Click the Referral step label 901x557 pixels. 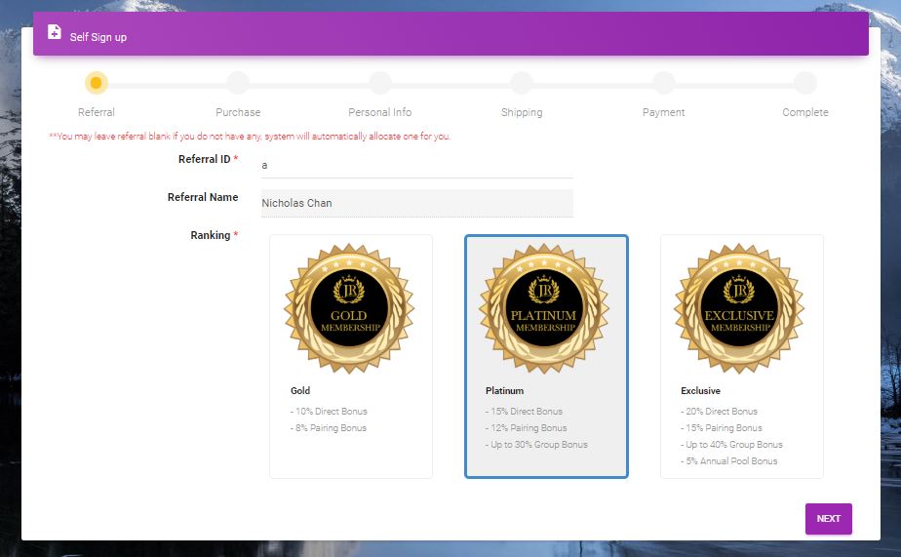click(96, 112)
